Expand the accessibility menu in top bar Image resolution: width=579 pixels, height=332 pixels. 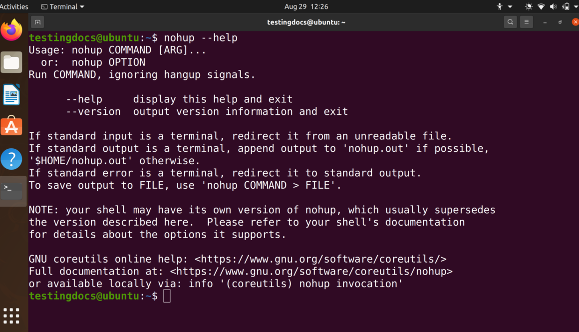[x=504, y=6]
